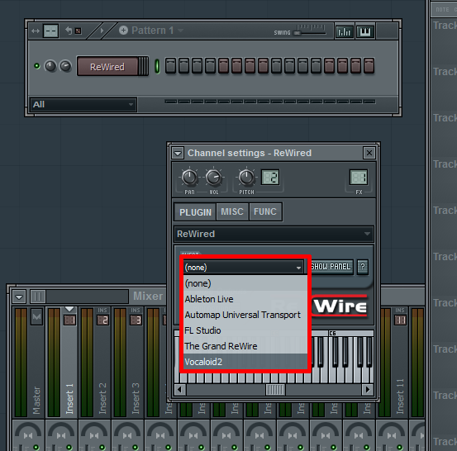This screenshot has height=451, width=457.
Task: Open the (none) ReWire client dropdown
Action: point(244,267)
